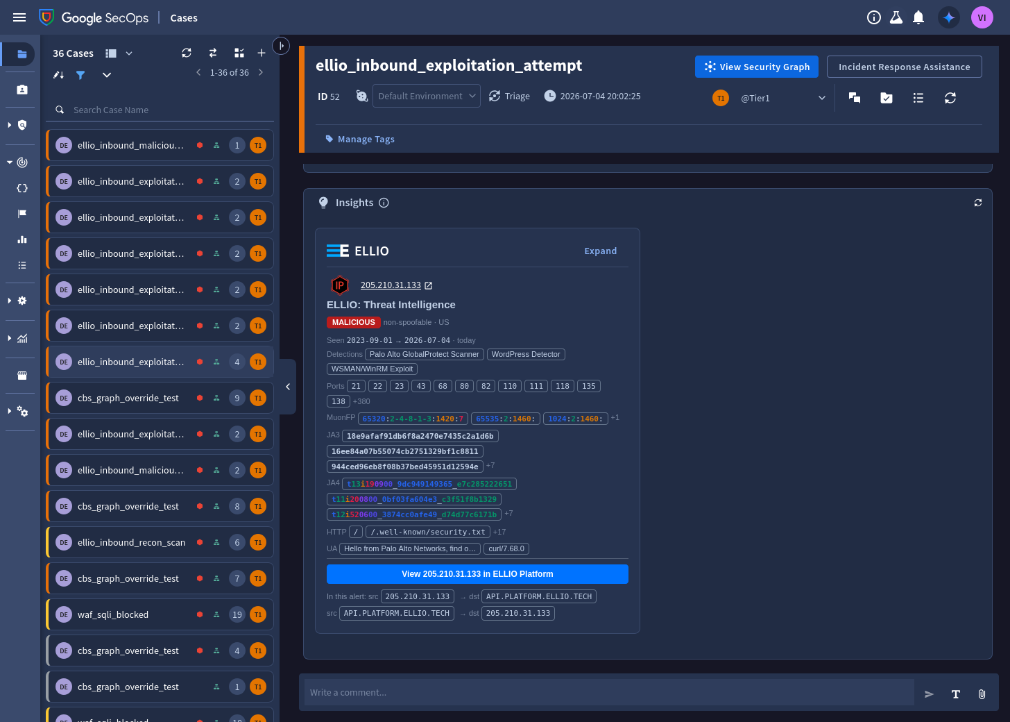Click the Triage stage indicator
1010x722 pixels.
[x=509, y=96]
